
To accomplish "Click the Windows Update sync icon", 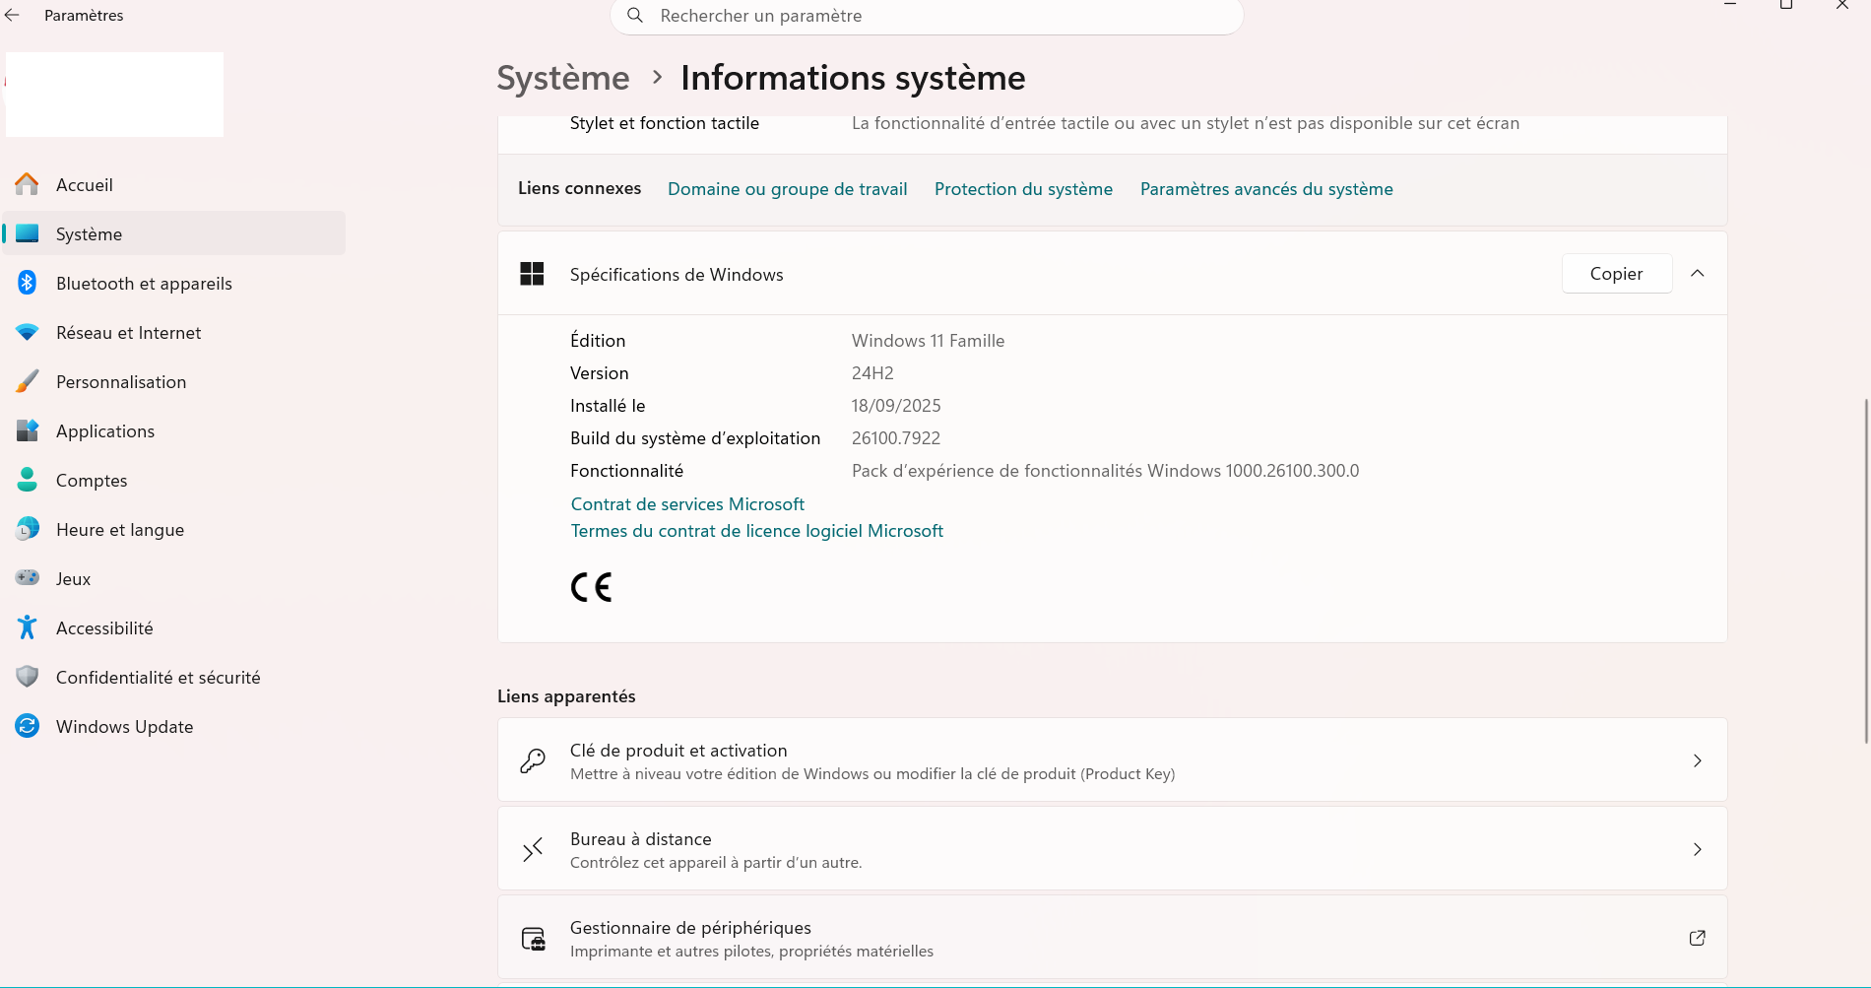I will pyautogui.click(x=28, y=726).
